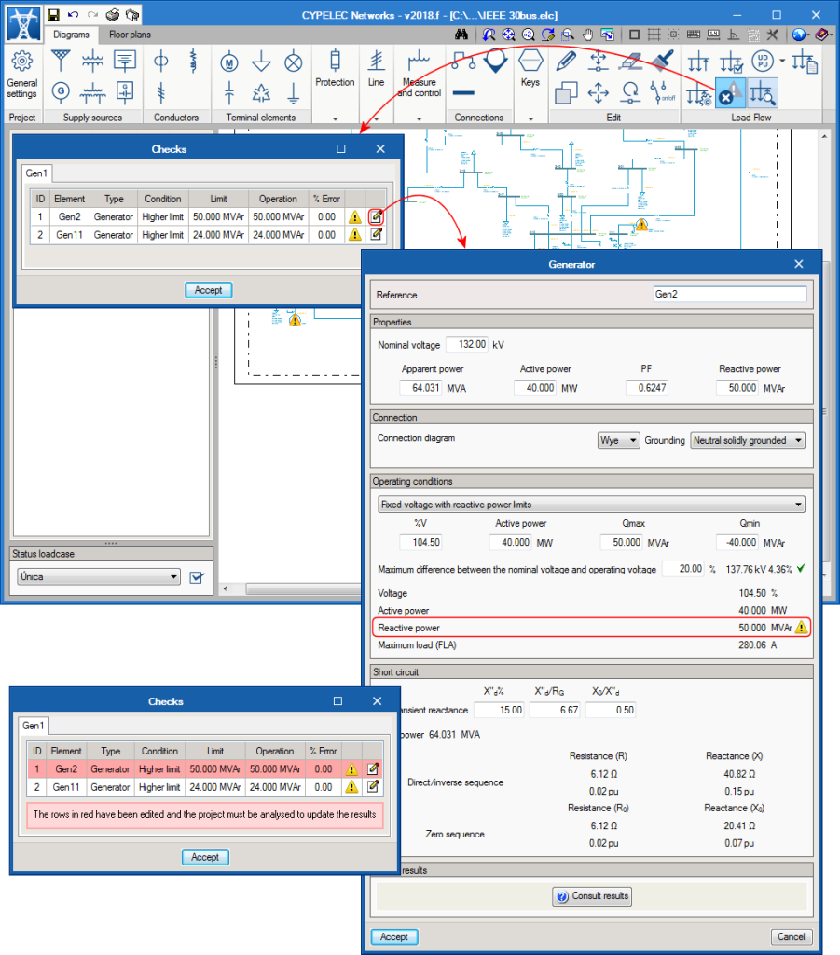Click the Nominal voltage 132.00 field

pos(467,345)
